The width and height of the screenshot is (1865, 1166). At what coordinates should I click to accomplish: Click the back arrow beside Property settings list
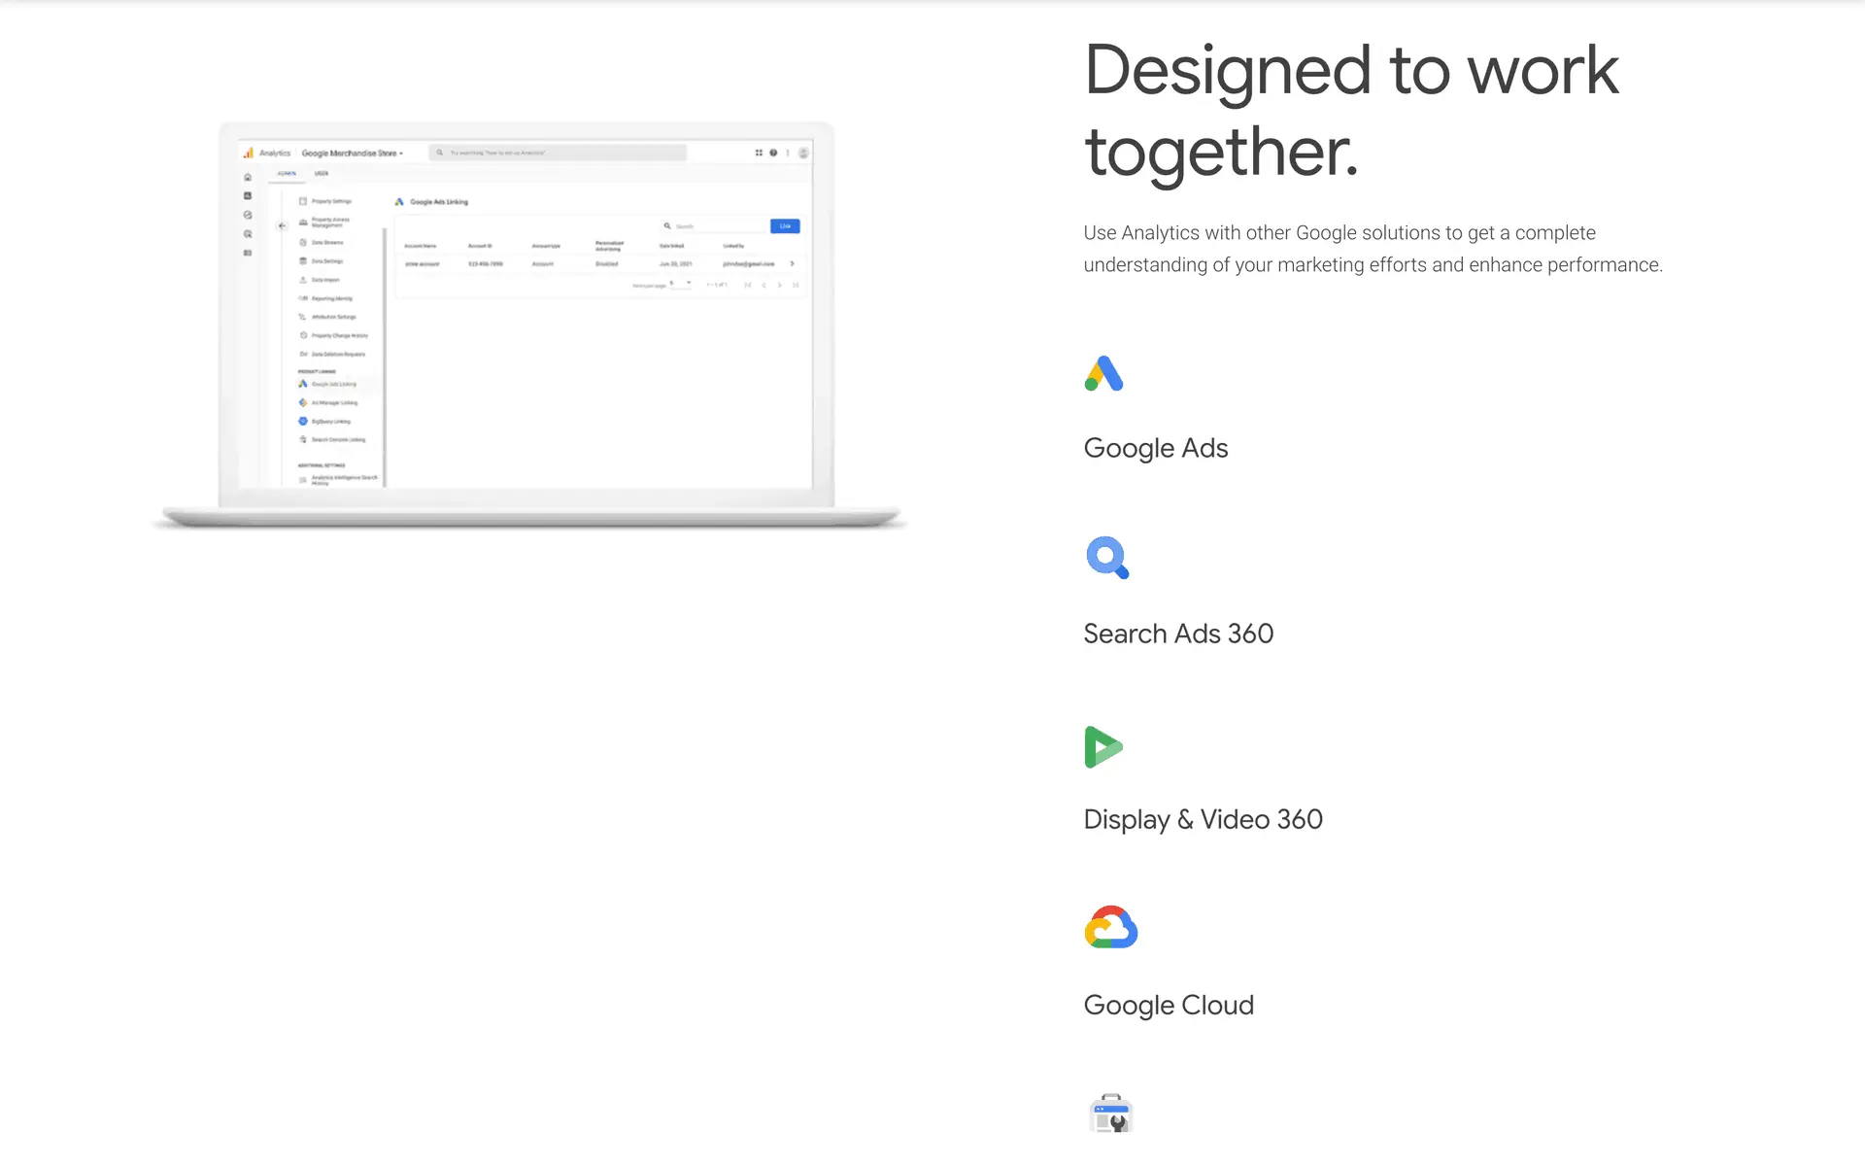click(282, 225)
